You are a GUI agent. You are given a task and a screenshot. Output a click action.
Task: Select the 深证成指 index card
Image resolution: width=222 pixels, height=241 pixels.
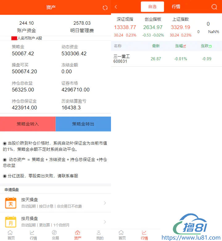(x=125, y=27)
